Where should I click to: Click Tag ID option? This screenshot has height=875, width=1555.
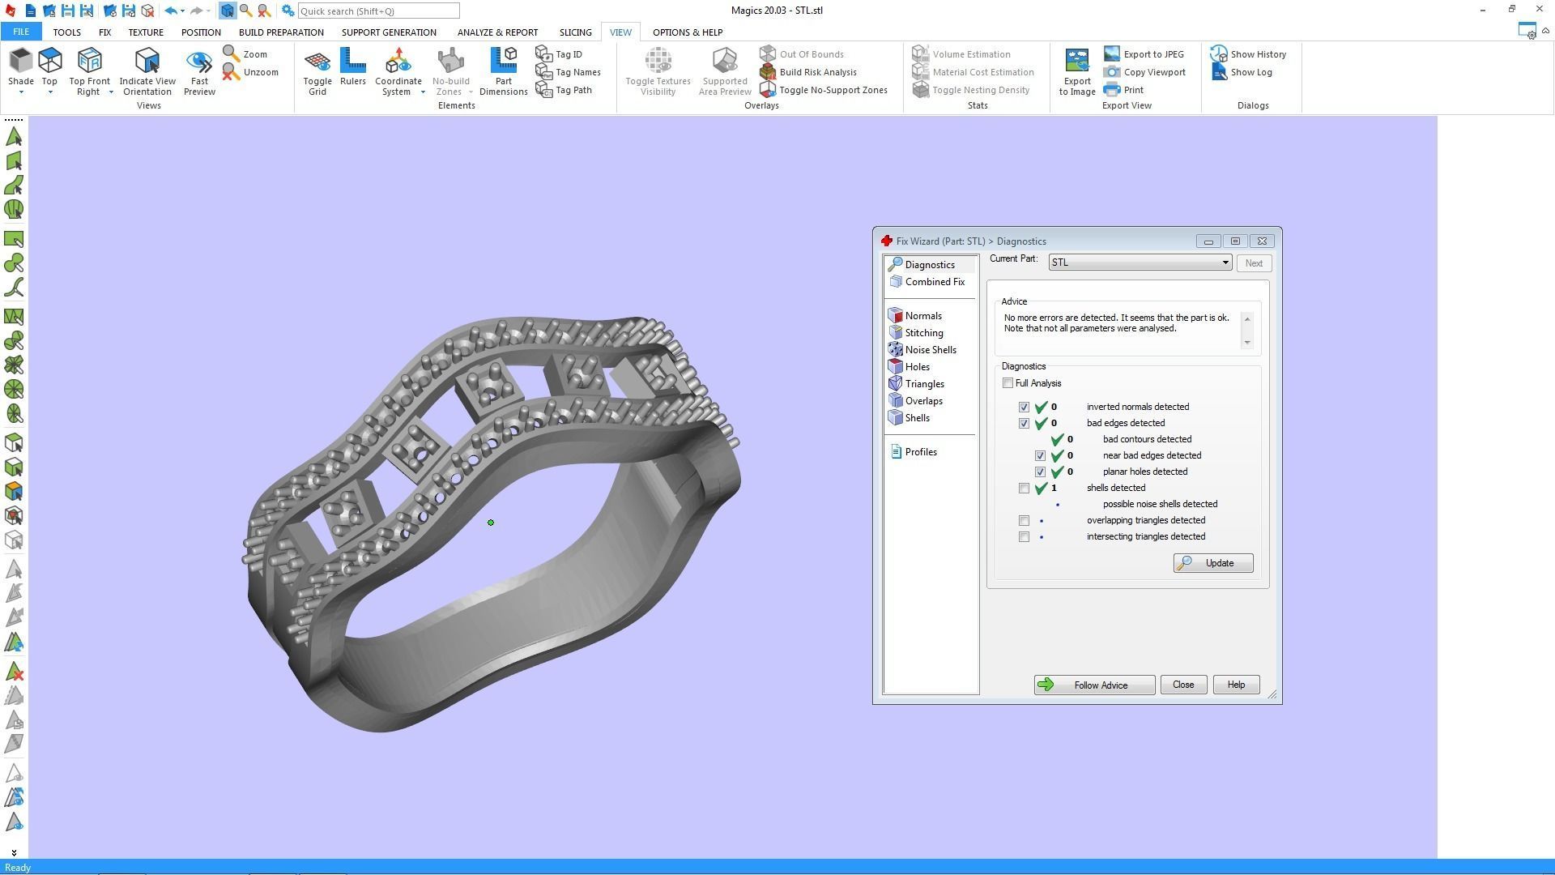[x=559, y=54]
